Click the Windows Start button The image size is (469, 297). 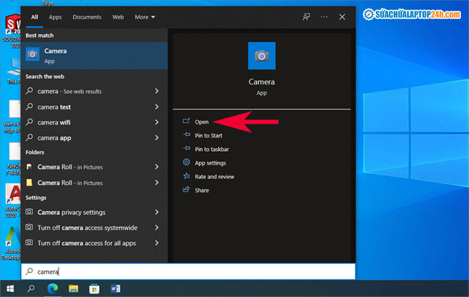pyautogui.click(x=9, y=289)
